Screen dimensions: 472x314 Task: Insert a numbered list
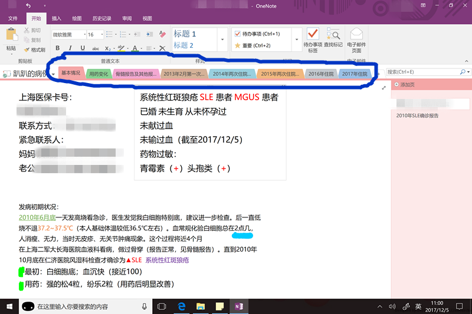[123, 34]
